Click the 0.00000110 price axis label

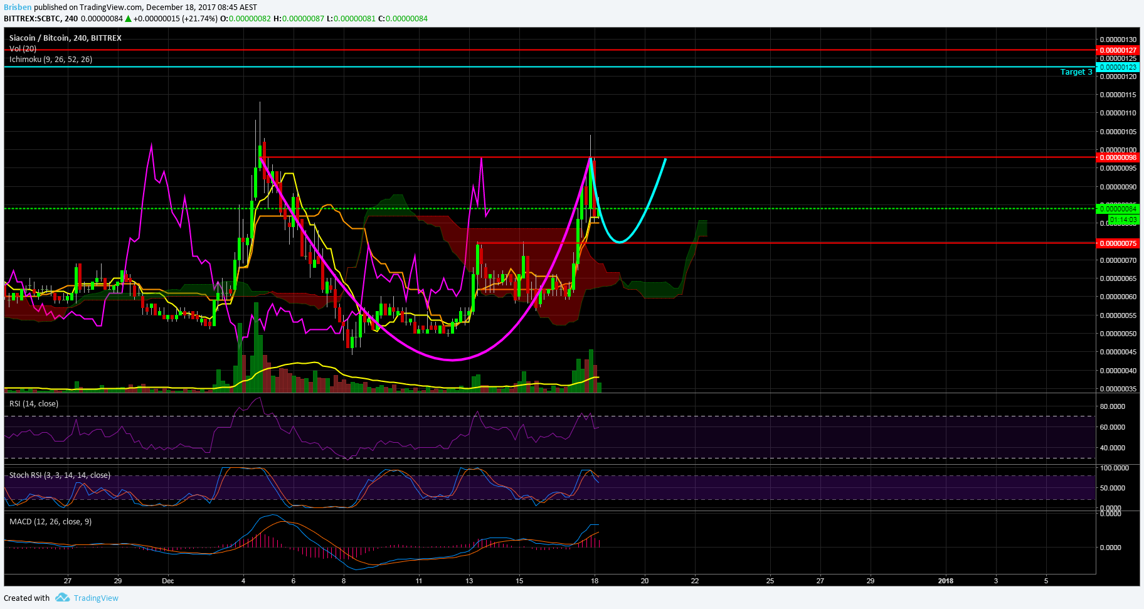coord(1118,114)
